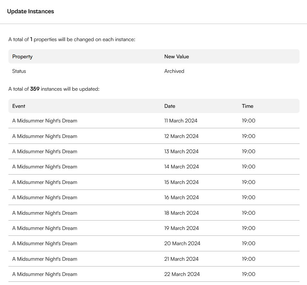Click event name in the 22 March row
The height and width of the screenshot is (285, 307).
[45, 274]
